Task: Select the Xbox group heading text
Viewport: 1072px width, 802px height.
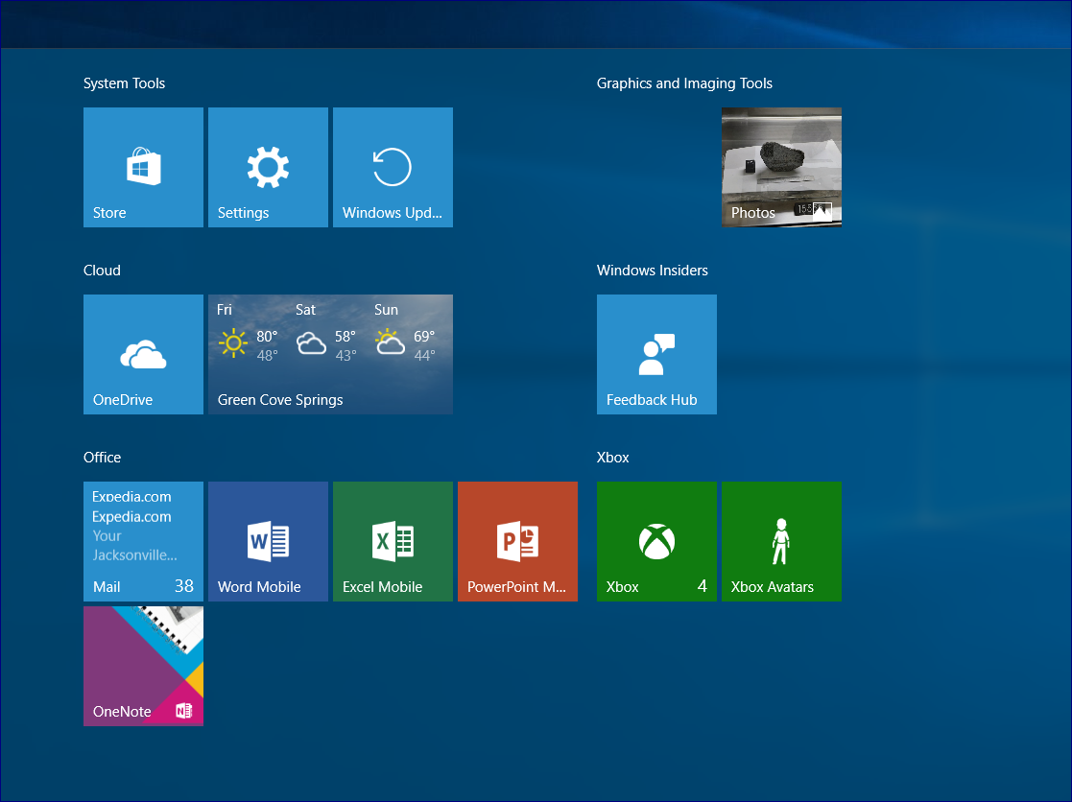Action: tap(613, 458)
